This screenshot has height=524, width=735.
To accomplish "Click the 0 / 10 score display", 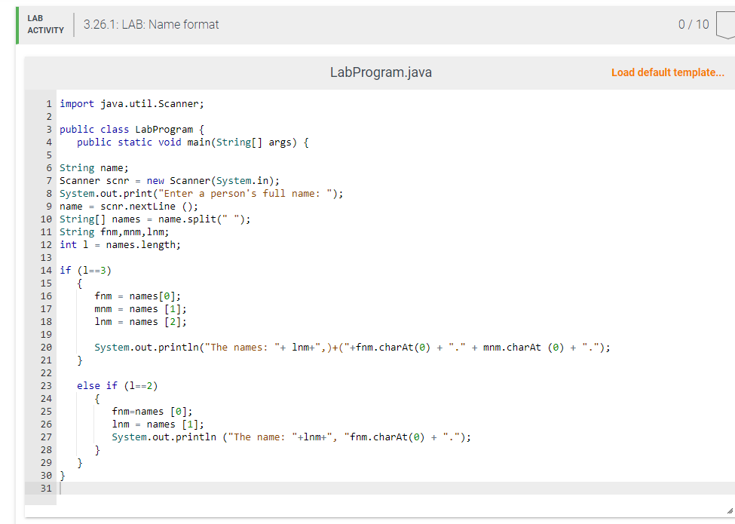I will (694, 24).
